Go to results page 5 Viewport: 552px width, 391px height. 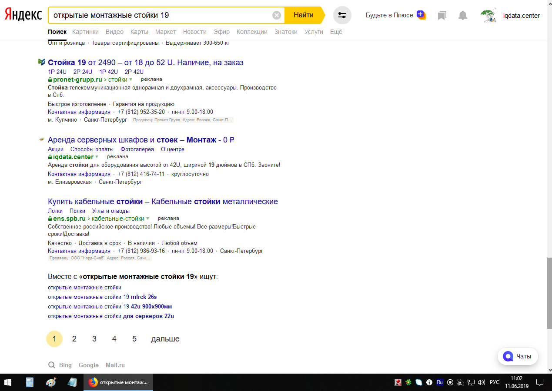click(134, 339)
